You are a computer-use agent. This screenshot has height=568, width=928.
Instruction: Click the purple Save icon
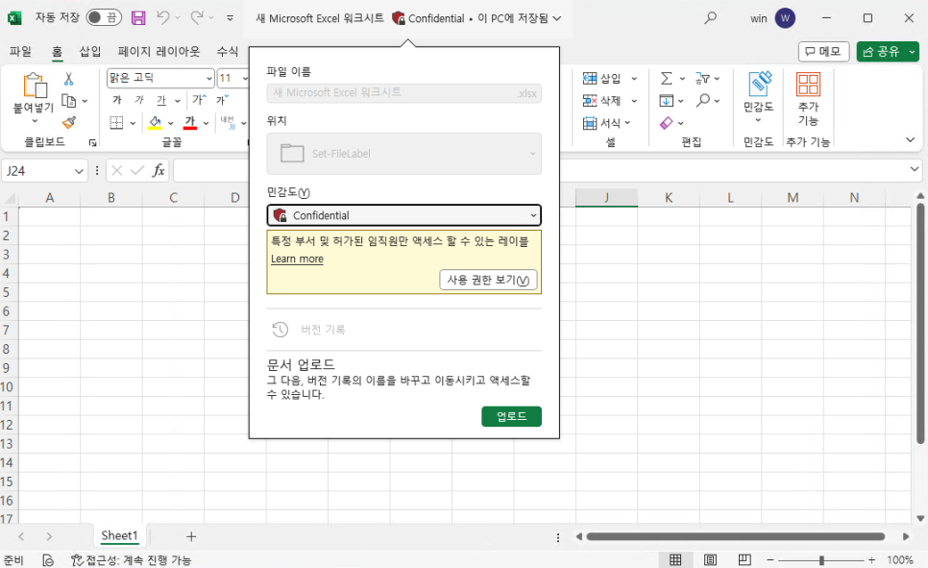pos(138,17)
